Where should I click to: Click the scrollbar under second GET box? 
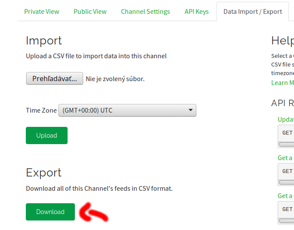point(286,183)
